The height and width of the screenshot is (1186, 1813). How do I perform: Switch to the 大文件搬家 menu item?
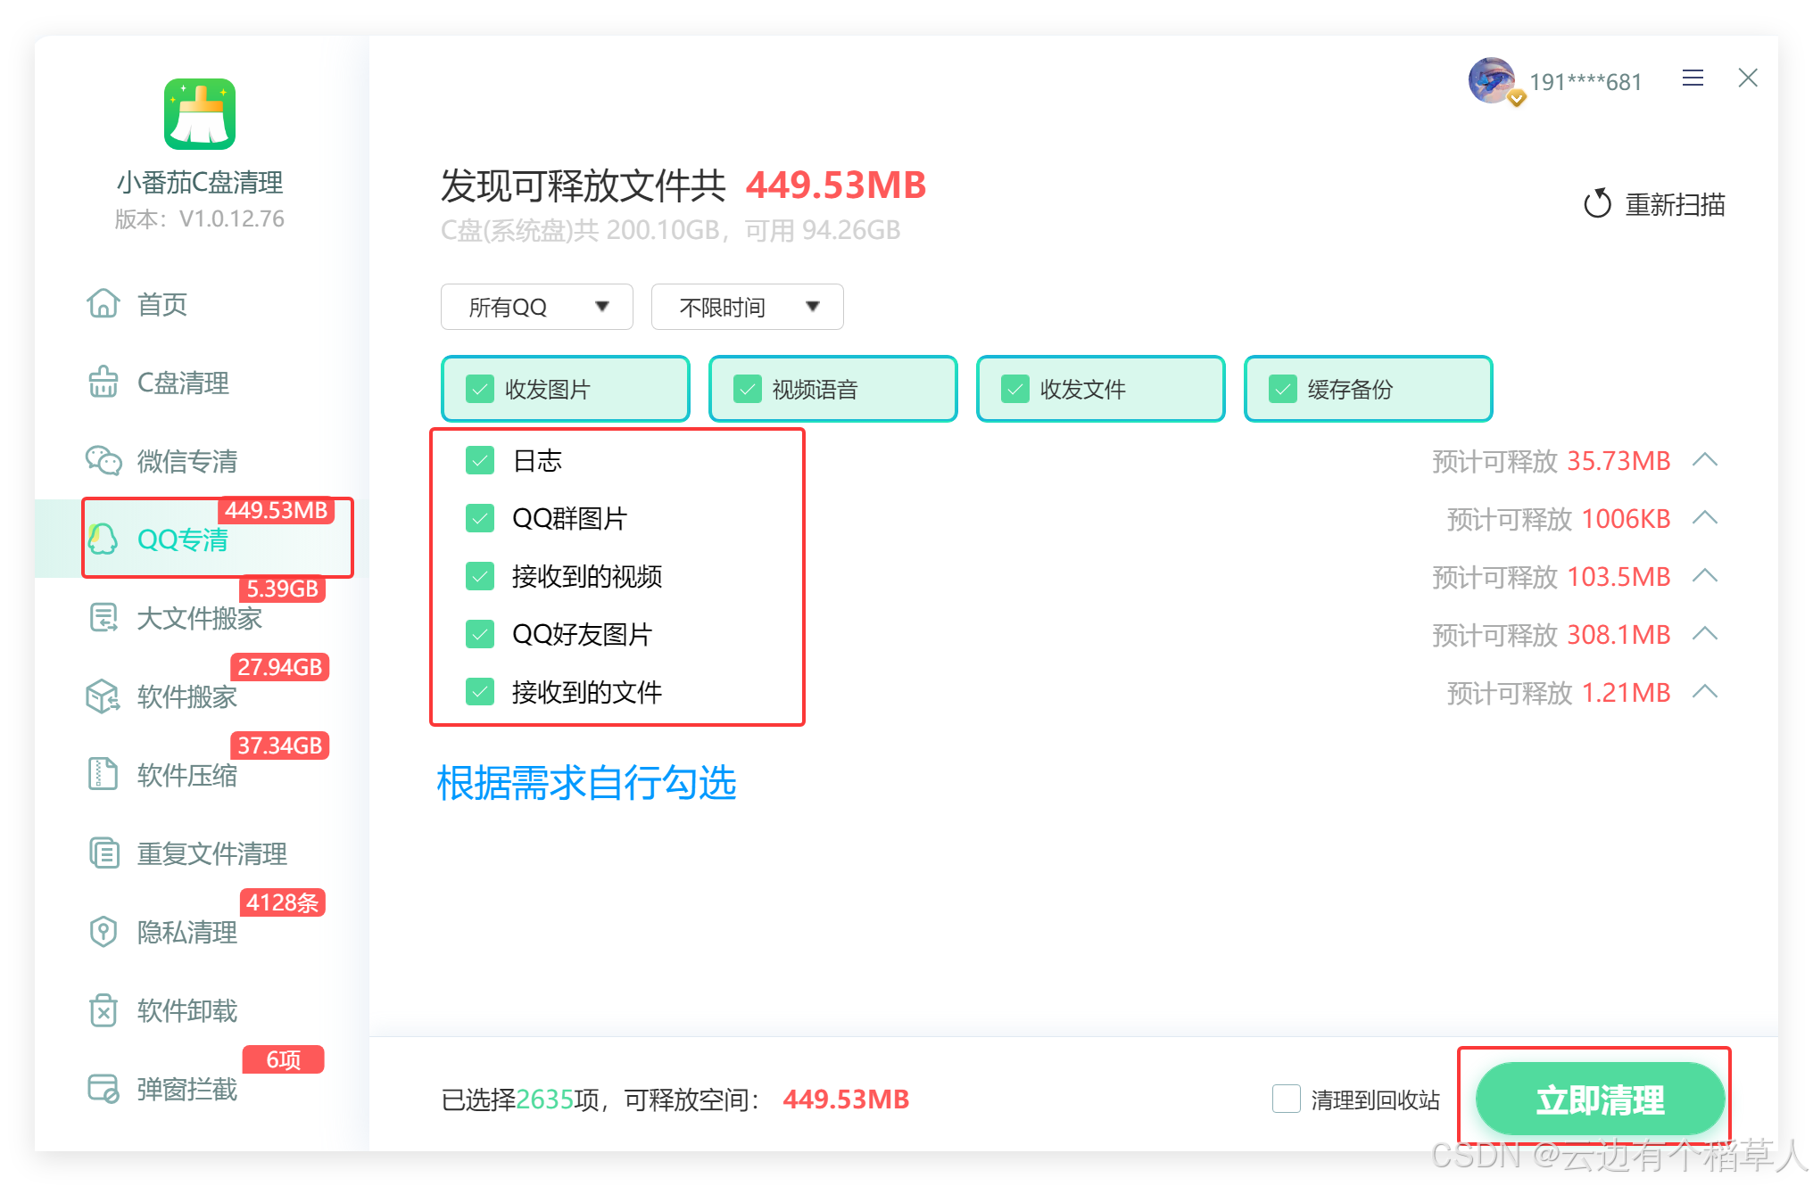[199, 618]
